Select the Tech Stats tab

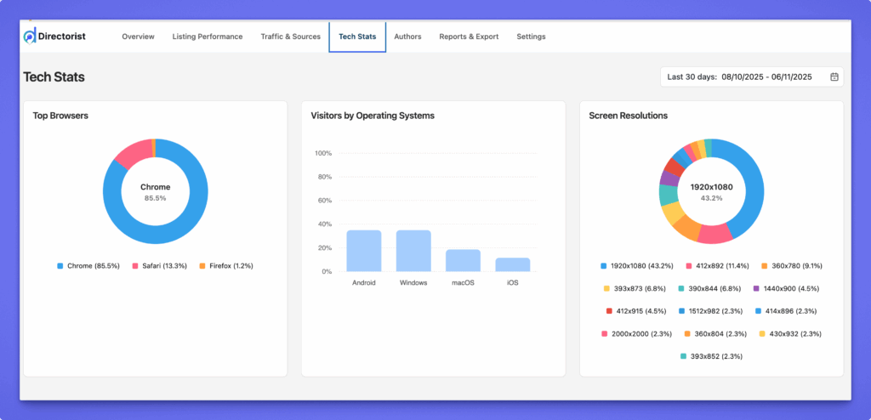point(357,37)
